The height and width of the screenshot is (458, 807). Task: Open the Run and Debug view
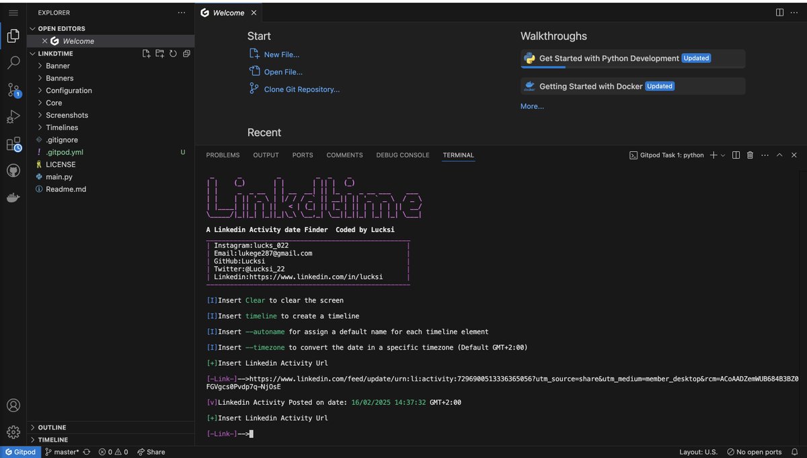[13, 117]
